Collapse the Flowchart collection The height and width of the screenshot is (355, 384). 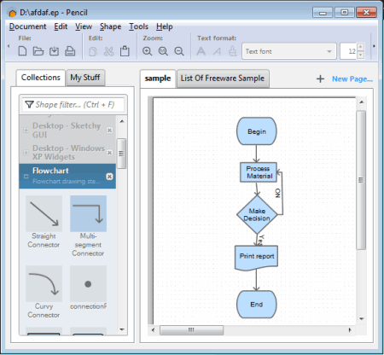point(26,177)
